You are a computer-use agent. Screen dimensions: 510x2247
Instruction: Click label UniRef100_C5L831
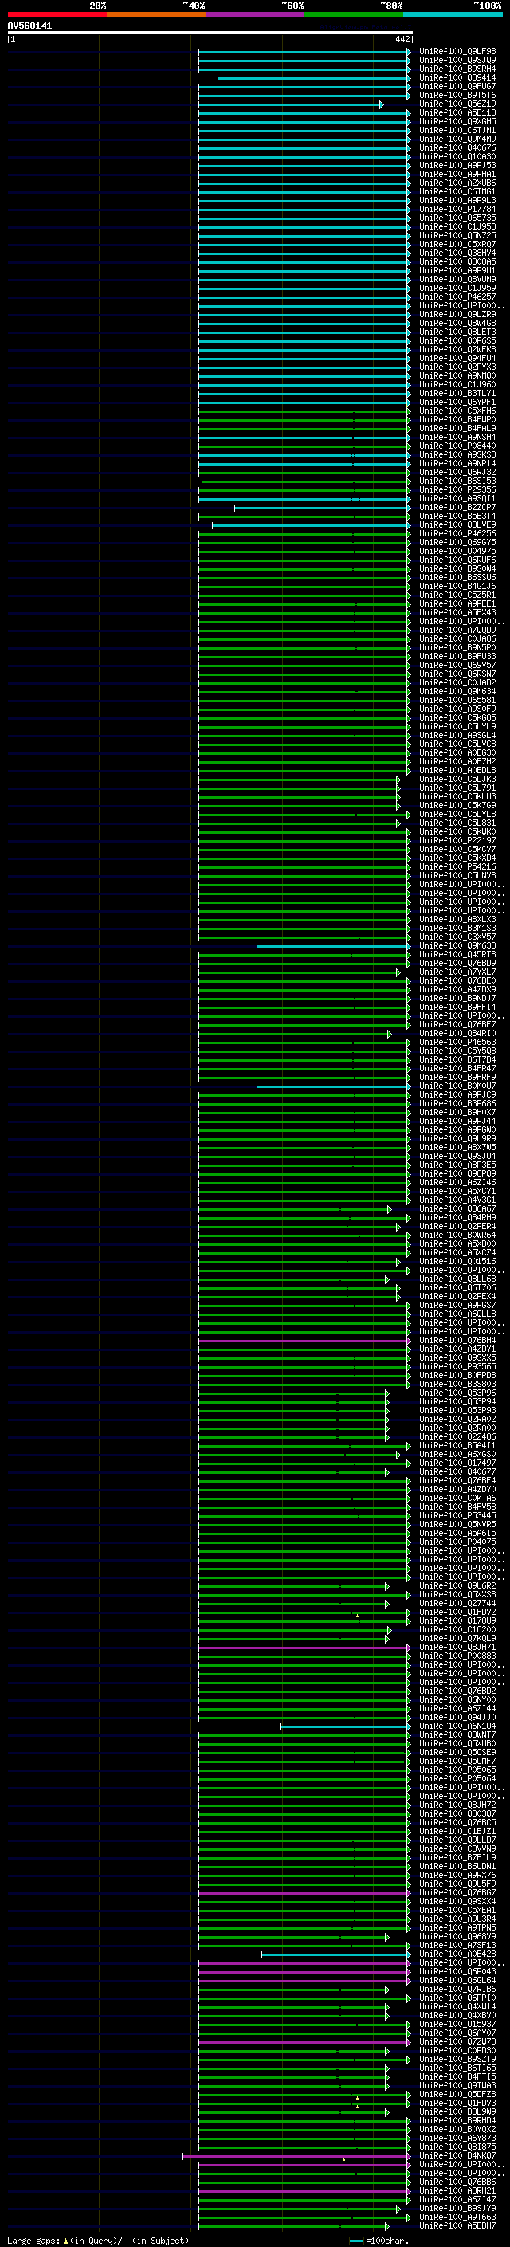click(x=457, y=823)
